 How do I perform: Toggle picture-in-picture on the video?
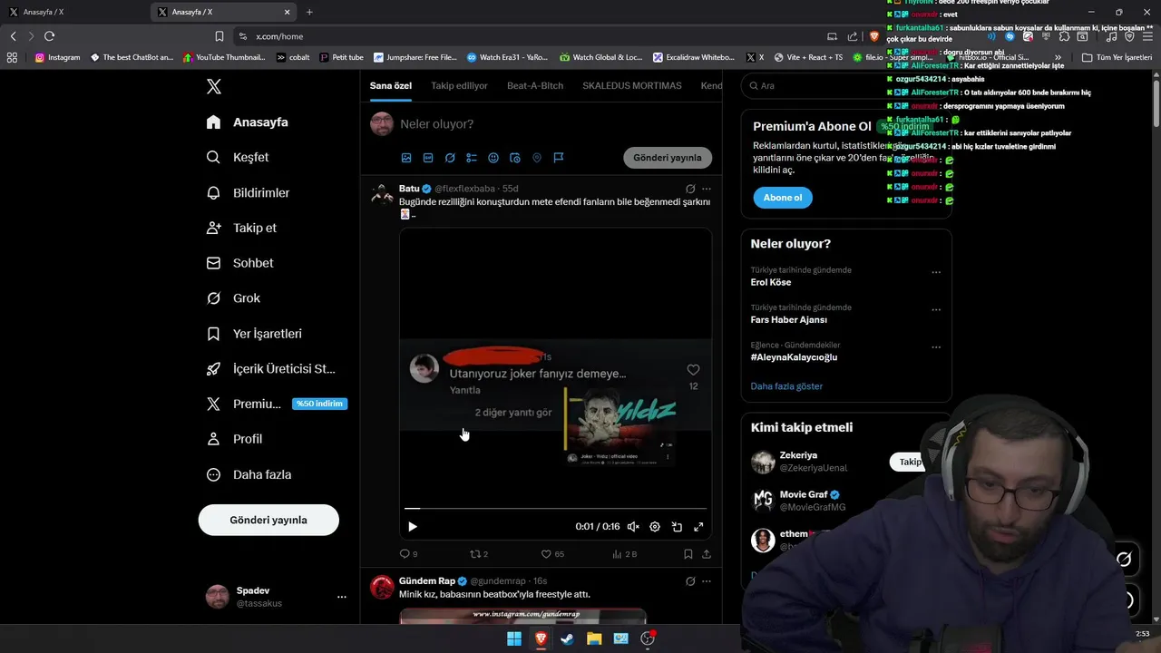(x=677, y=527)
